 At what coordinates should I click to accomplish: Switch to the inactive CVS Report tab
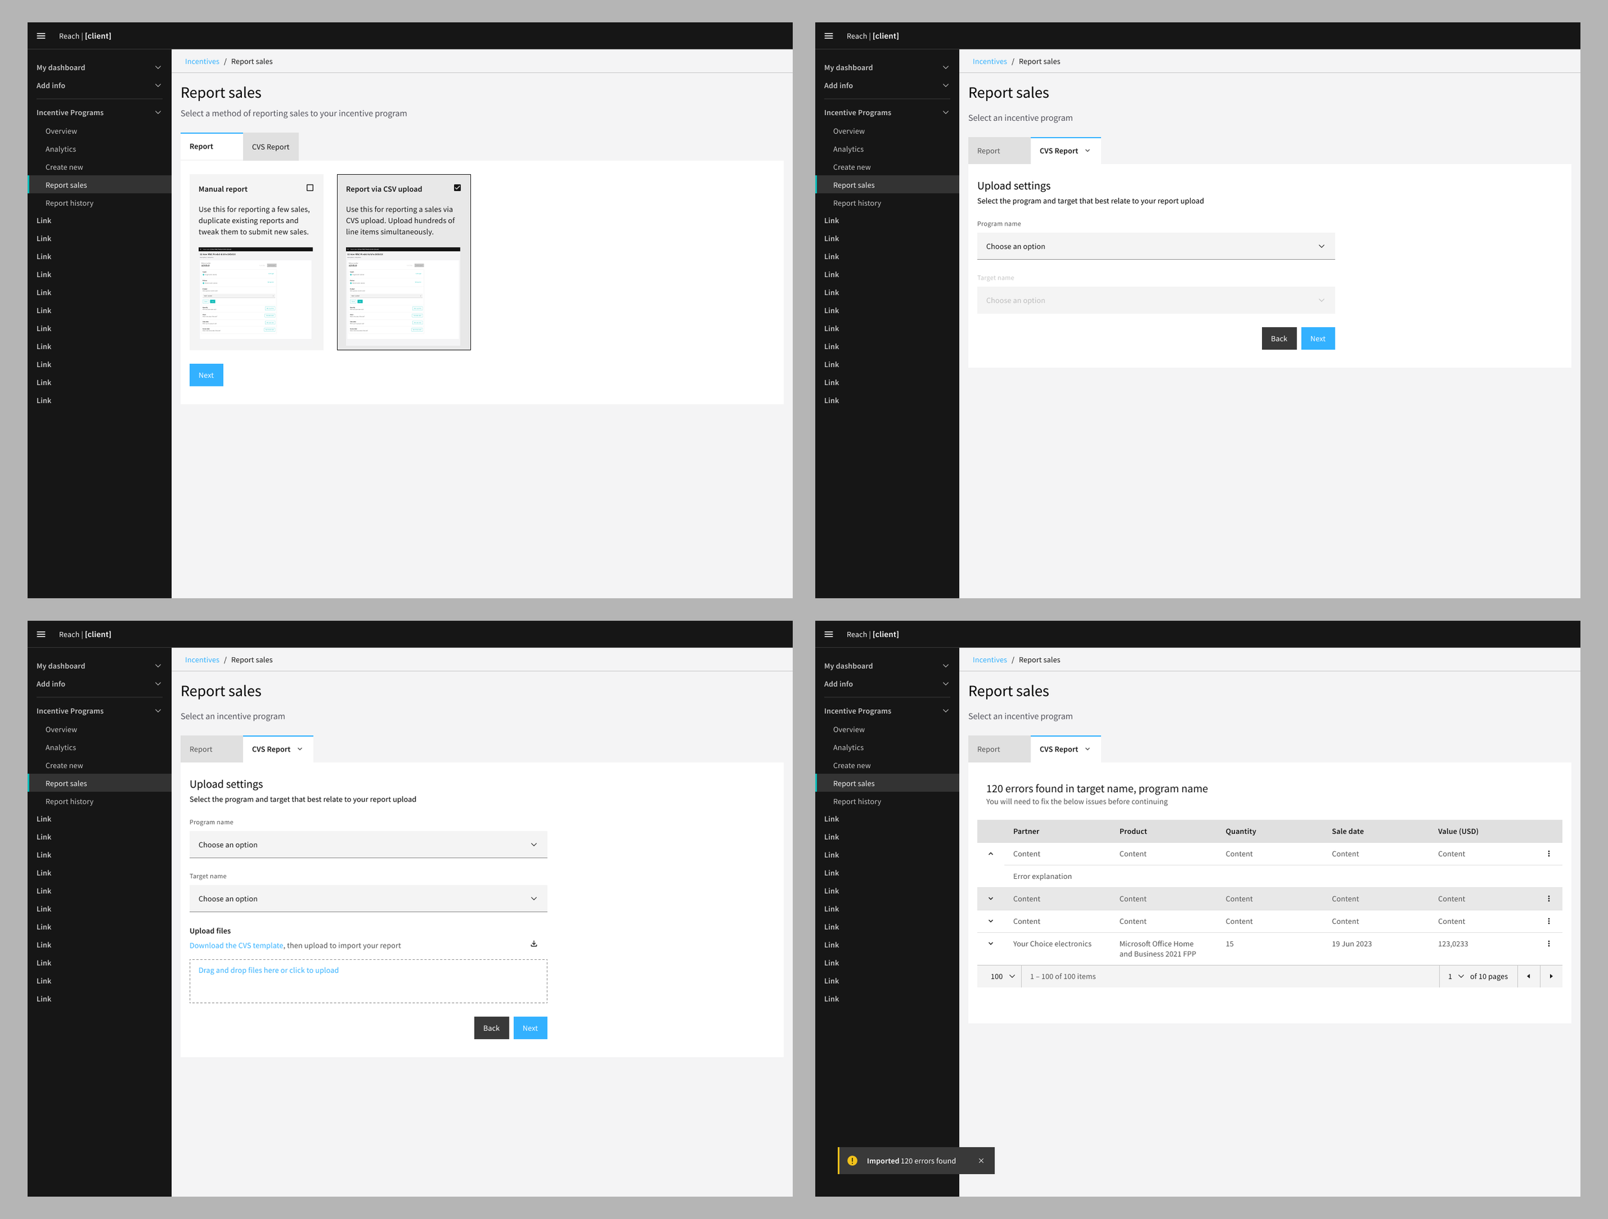tap(270, 147)
